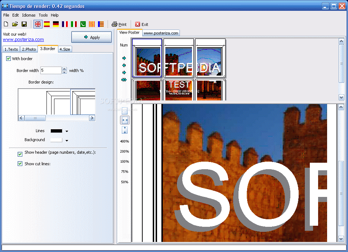Click down arrow of bottom preview scrollbar

point(341,239)
